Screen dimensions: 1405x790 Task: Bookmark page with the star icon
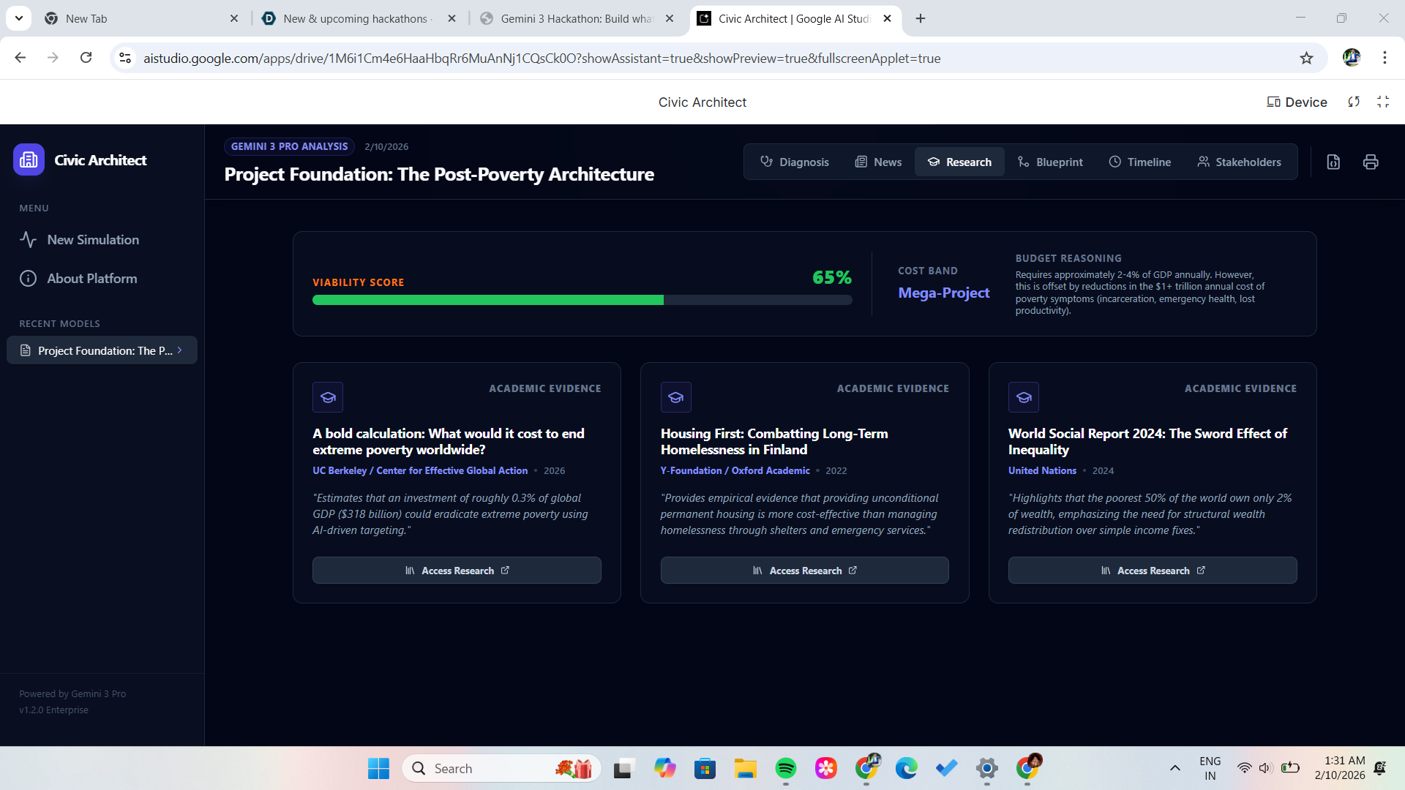pos(1306,58)
